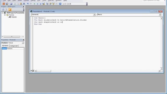Save the project with the floppy disk icon
Screen dimensions: 167x94
click(x=11, y=4)
